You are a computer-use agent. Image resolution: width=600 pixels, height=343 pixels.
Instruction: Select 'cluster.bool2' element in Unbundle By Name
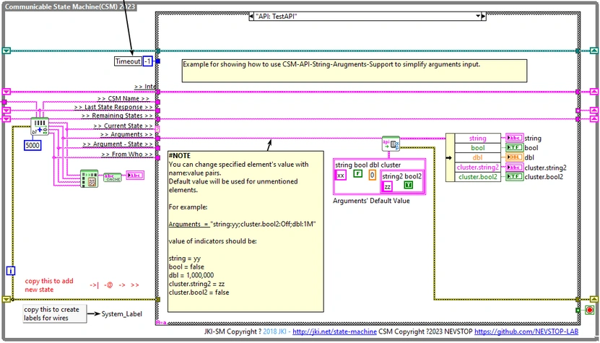(x=477, y=177)
